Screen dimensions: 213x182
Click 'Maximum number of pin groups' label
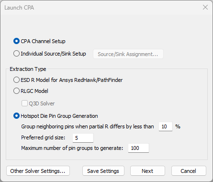72,148
